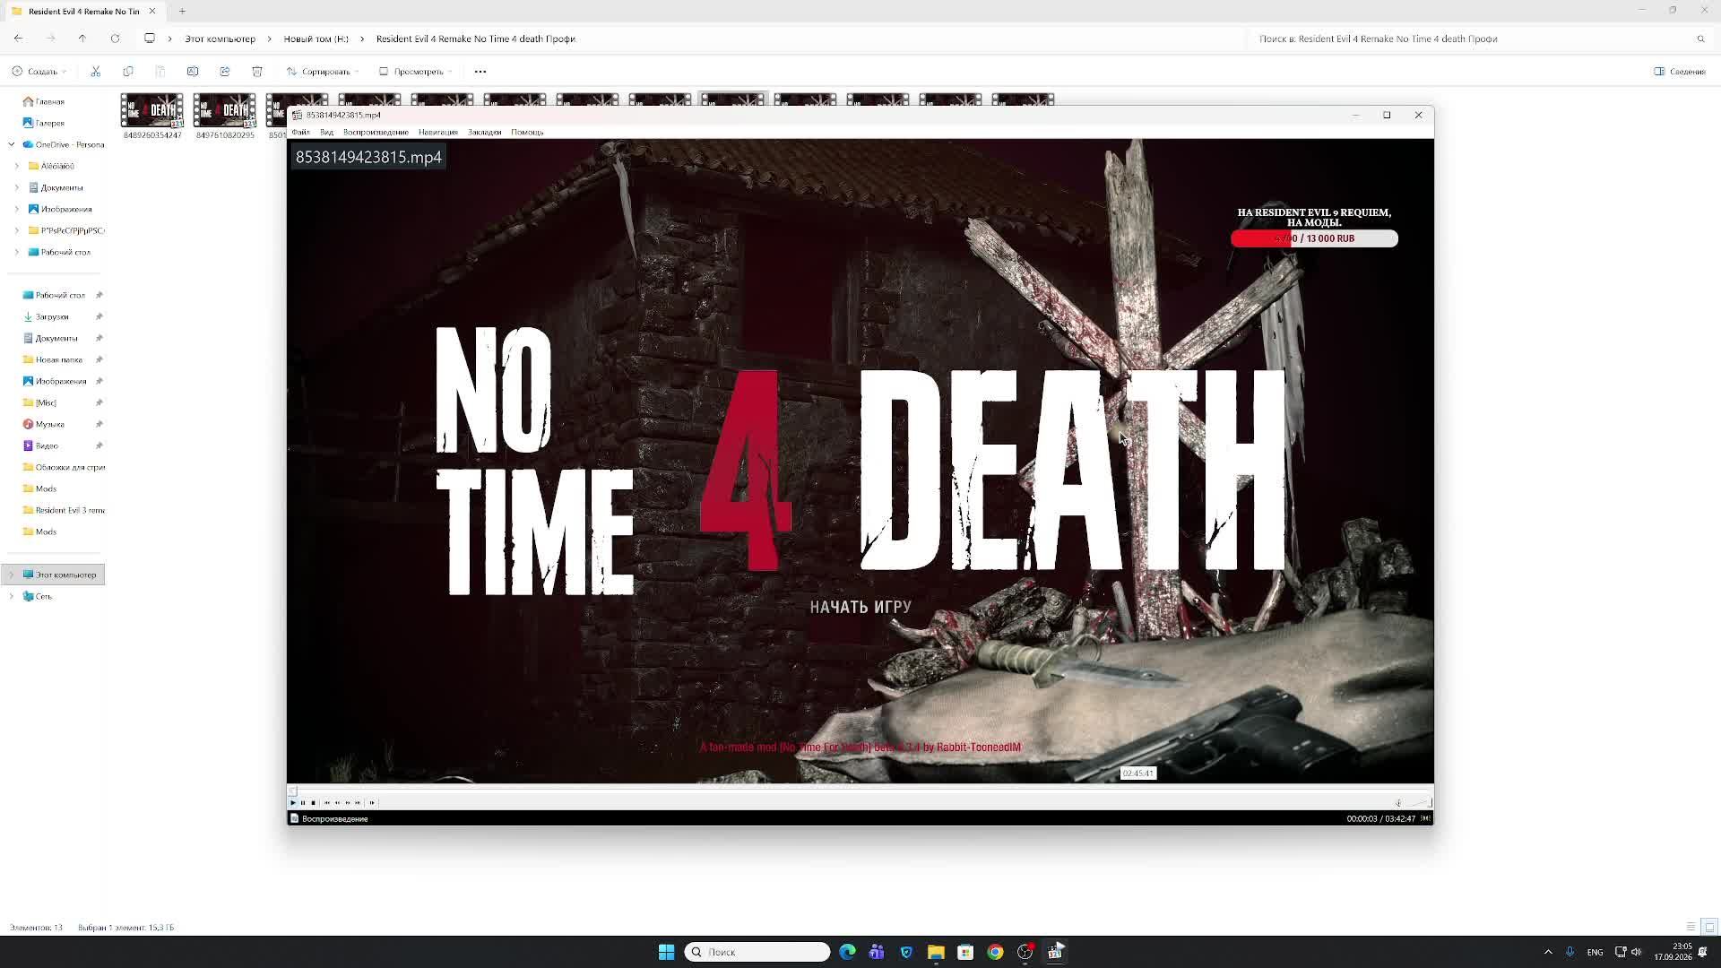Screen dimensions: 1721x968
Task: Go back in Explorer navigation
Action: [18, 39]
